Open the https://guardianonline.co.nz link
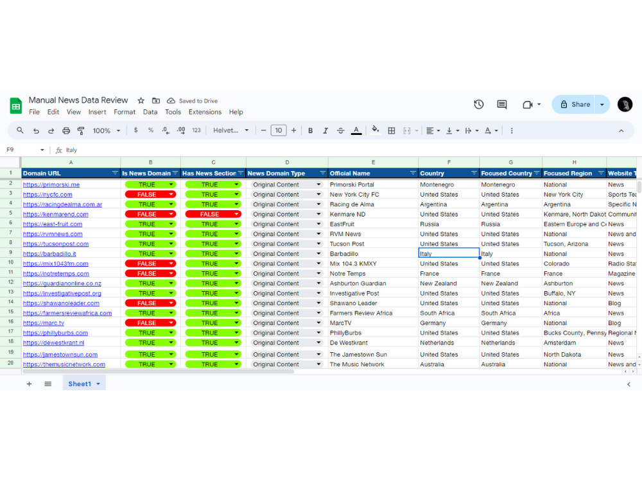 click(62, 283)
